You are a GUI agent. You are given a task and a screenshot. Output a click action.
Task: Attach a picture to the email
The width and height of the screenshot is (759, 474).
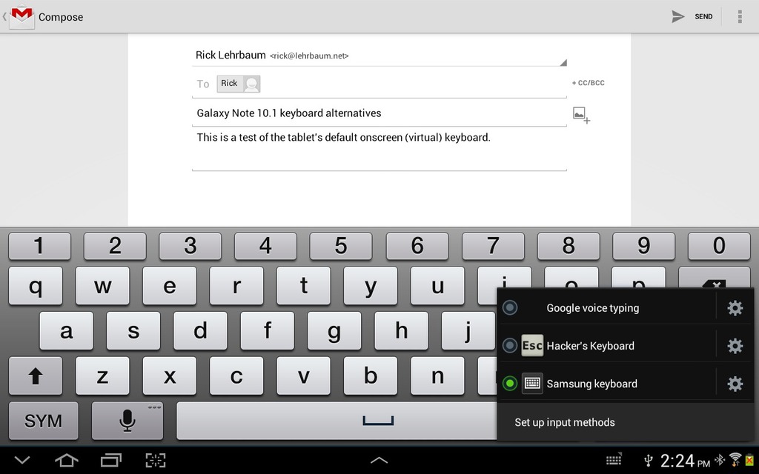581,115
